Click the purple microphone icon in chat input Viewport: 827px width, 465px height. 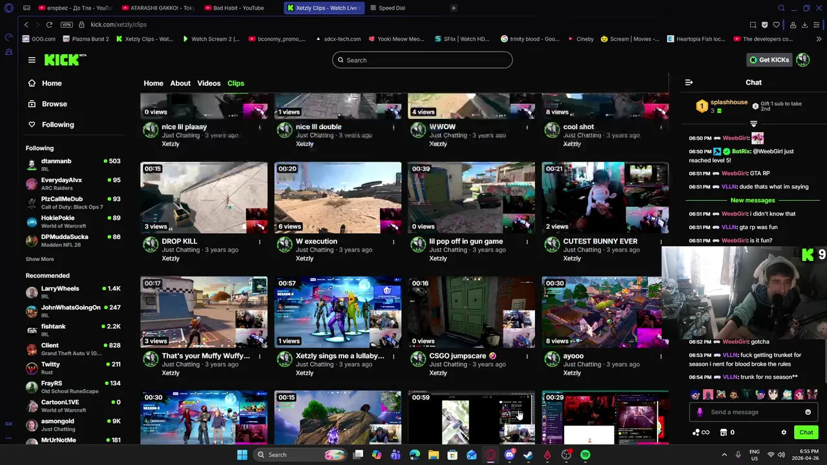[x=700, y=412]
